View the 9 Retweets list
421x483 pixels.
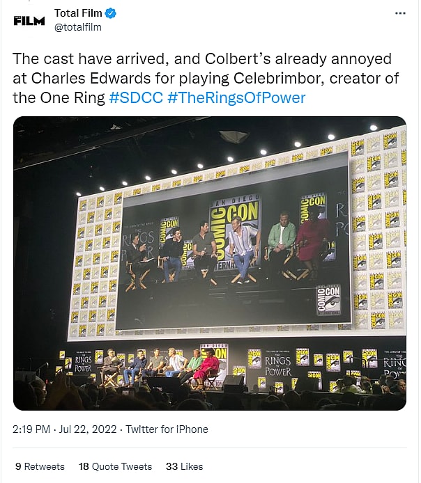(x=40, y=466)
